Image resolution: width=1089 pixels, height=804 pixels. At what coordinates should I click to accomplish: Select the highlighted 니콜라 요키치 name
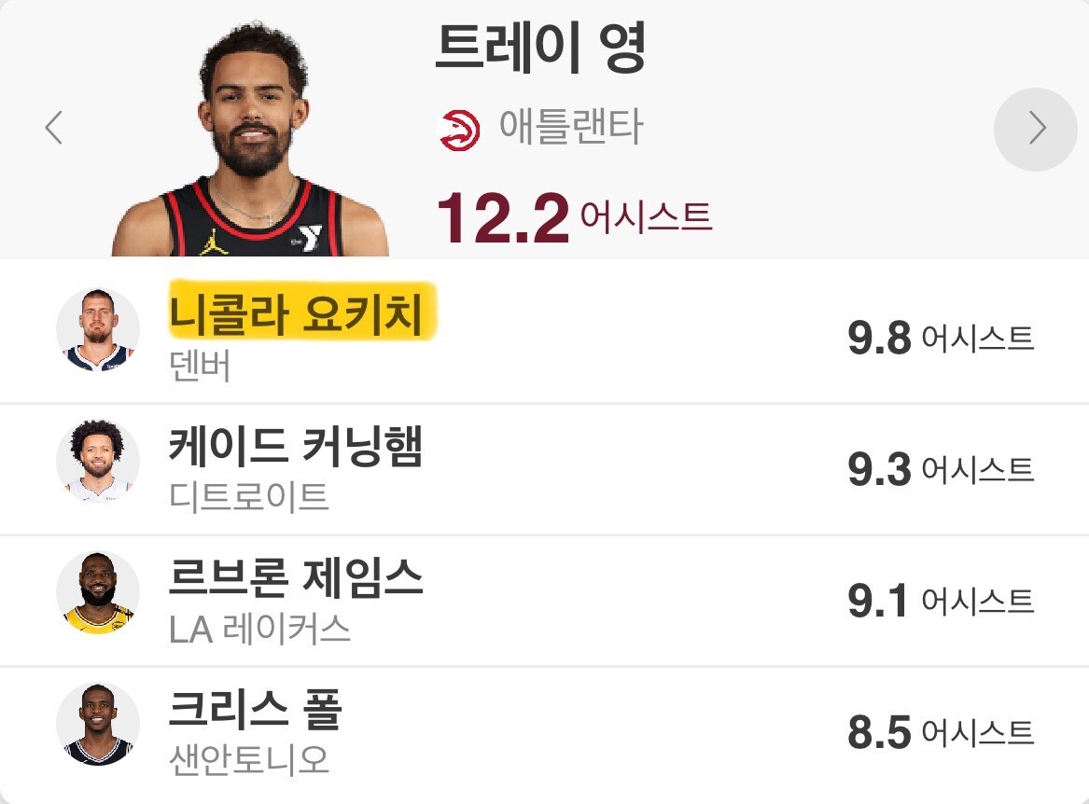click(297, 313)
